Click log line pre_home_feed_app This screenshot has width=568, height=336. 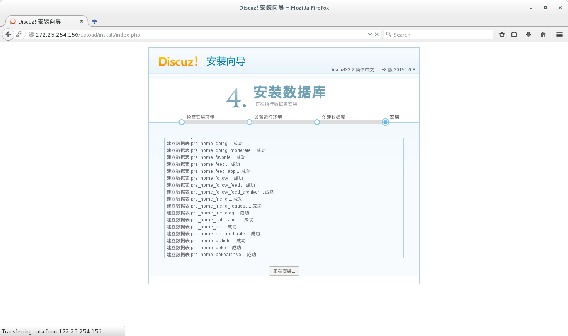pos(209,171)
